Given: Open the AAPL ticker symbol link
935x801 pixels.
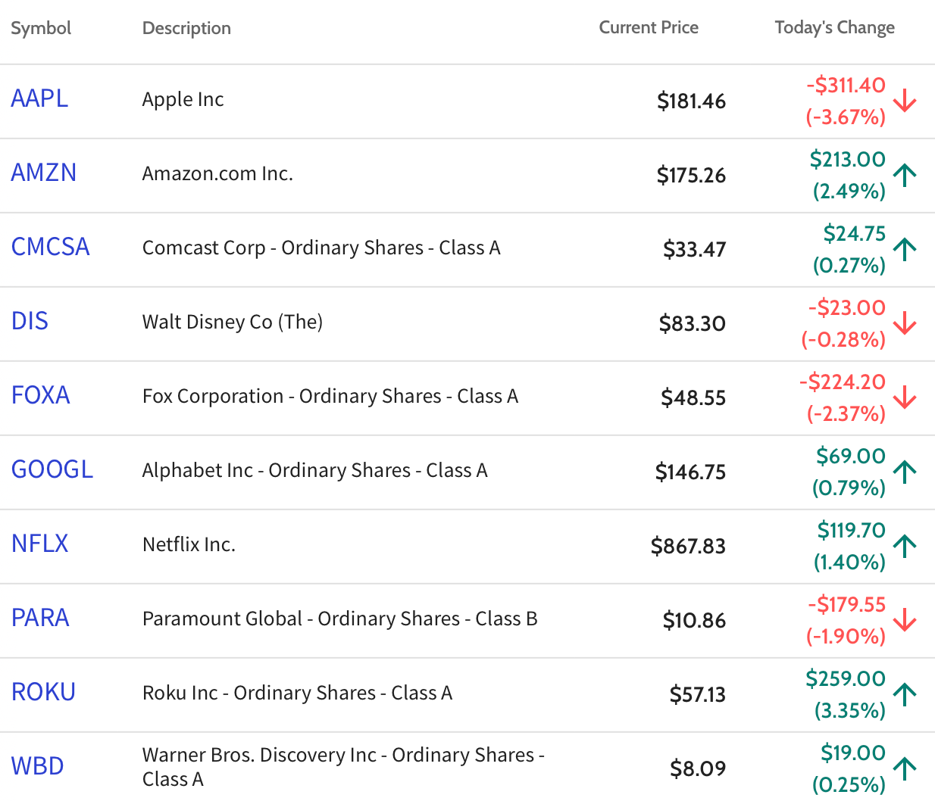Looking at the screenshot, I should pos(39,98).
